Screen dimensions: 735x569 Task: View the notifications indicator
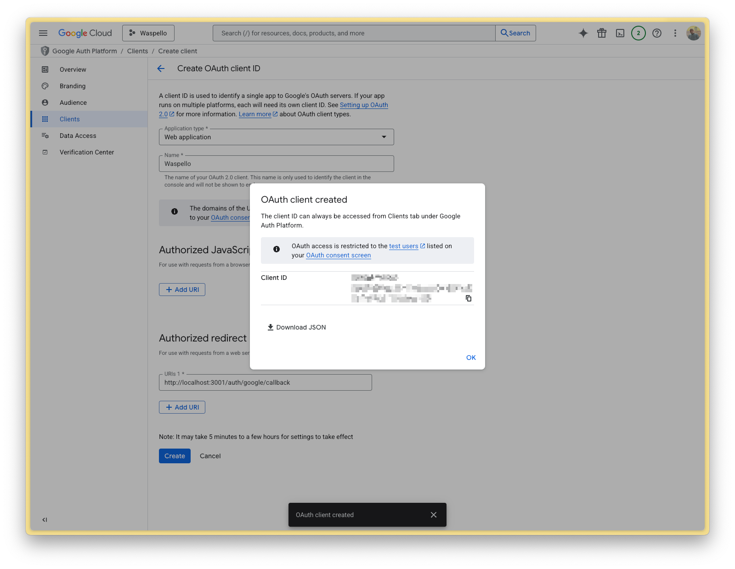click(638, 33)
